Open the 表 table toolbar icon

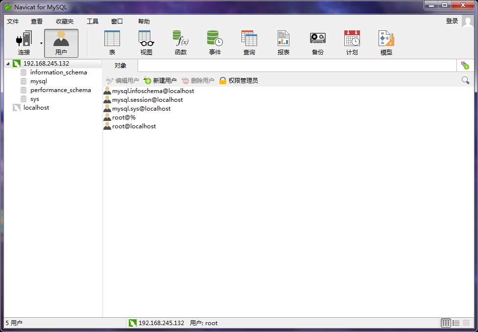tap(112, 43)
